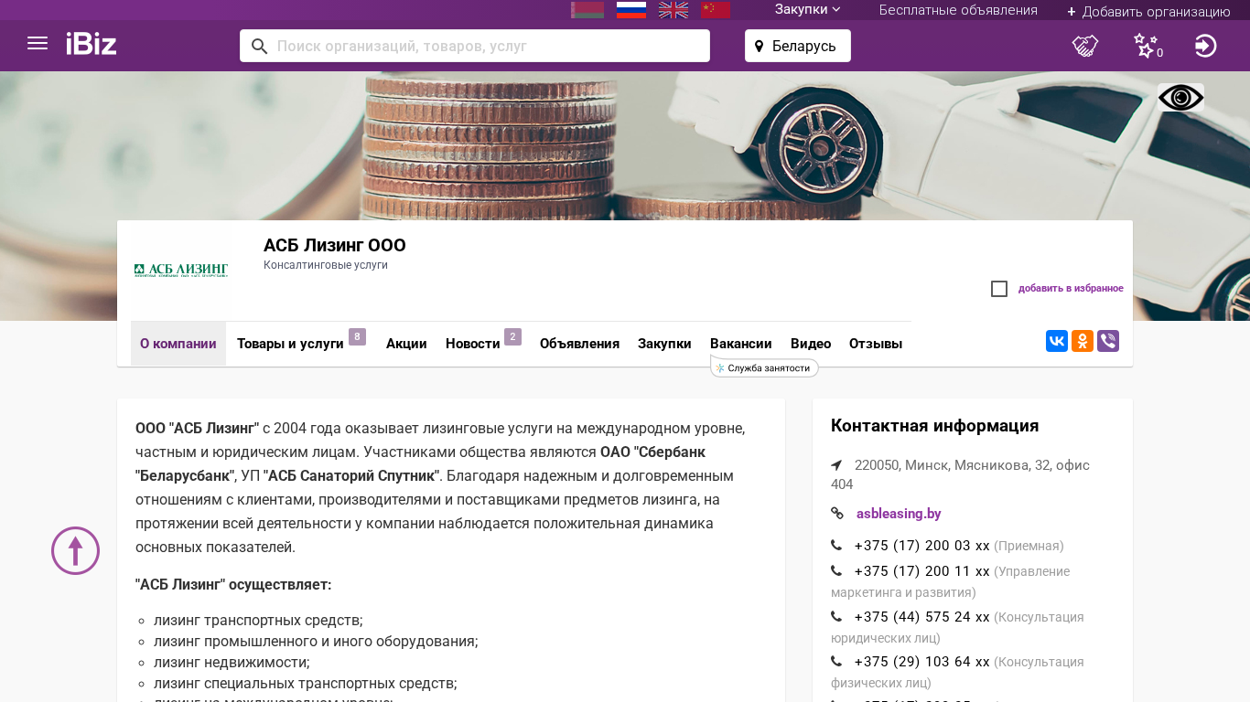Reveal phone number +375 (17) 200 11 xx
1250x702 pixels.
coord(921,571)
